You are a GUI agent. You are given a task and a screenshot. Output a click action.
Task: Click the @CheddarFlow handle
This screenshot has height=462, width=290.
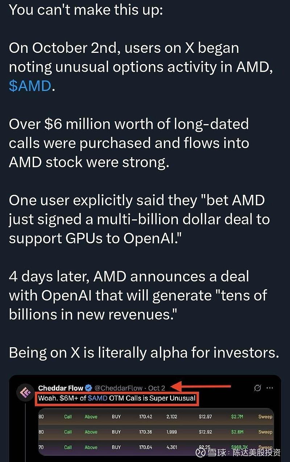click(x=118, y=388)
